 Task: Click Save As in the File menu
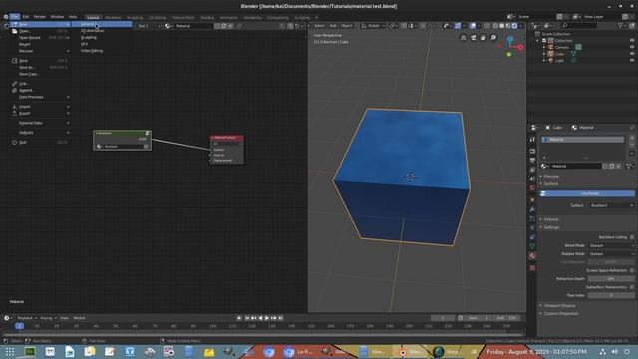[x=40, y=67]
